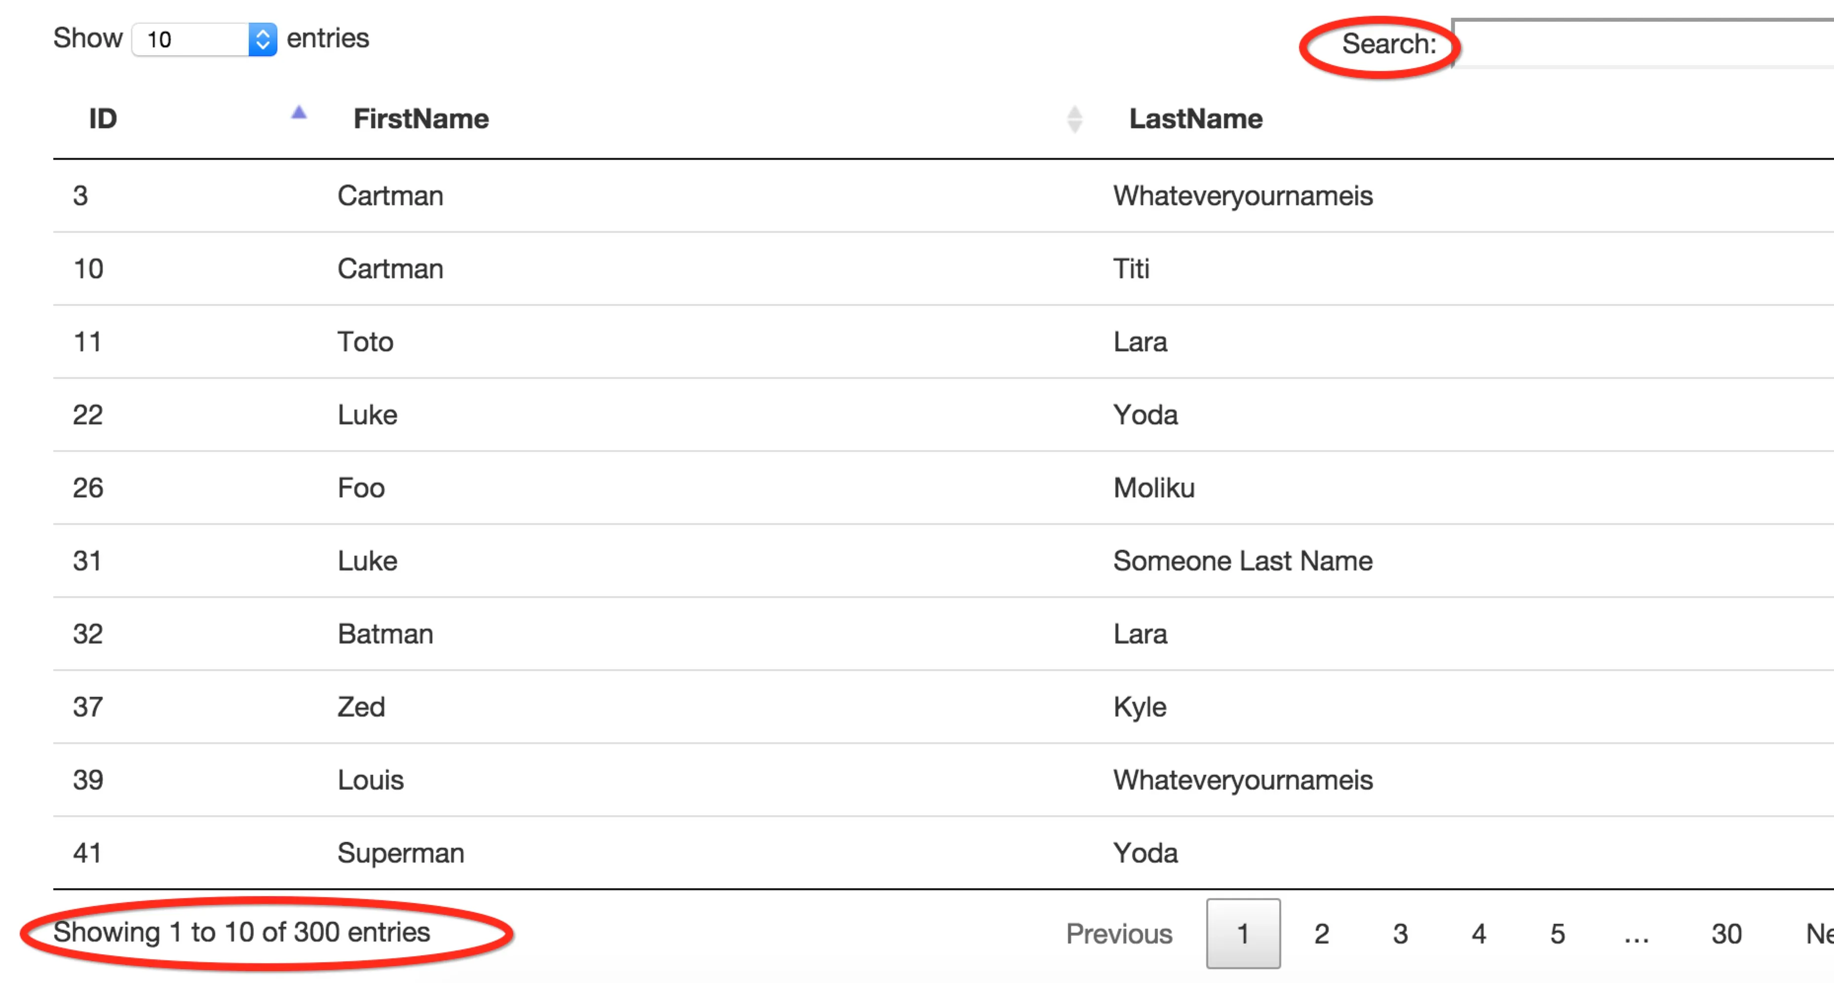Select current page 1 button

pos(1242,933)
